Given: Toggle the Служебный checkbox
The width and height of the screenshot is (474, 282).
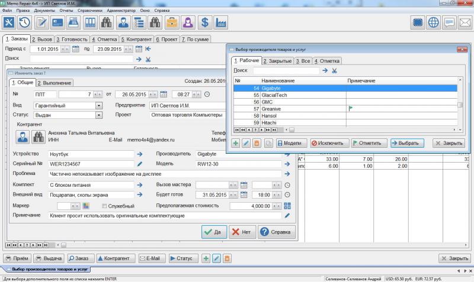Looking at the screenshot, I should tap(105, 206).
